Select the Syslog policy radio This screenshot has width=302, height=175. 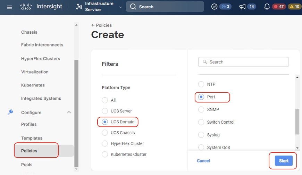click(201, 135)
